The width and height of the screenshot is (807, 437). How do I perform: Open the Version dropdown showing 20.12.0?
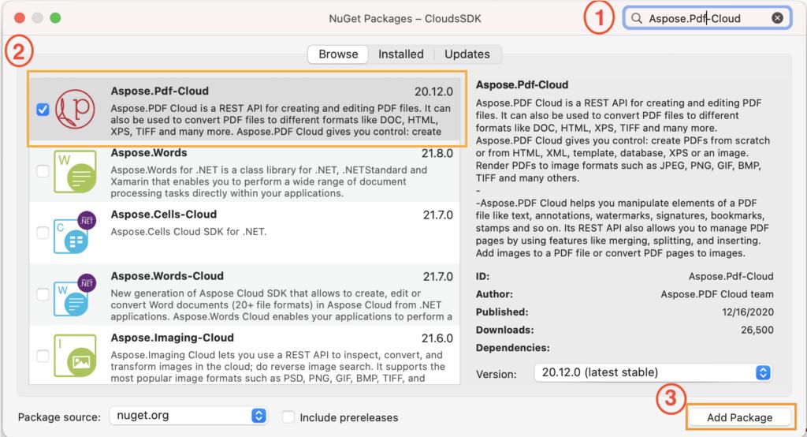(x=653, y=372)
